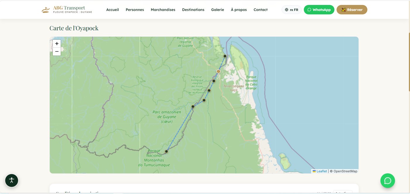Open the floating green chat bubble

388,181
